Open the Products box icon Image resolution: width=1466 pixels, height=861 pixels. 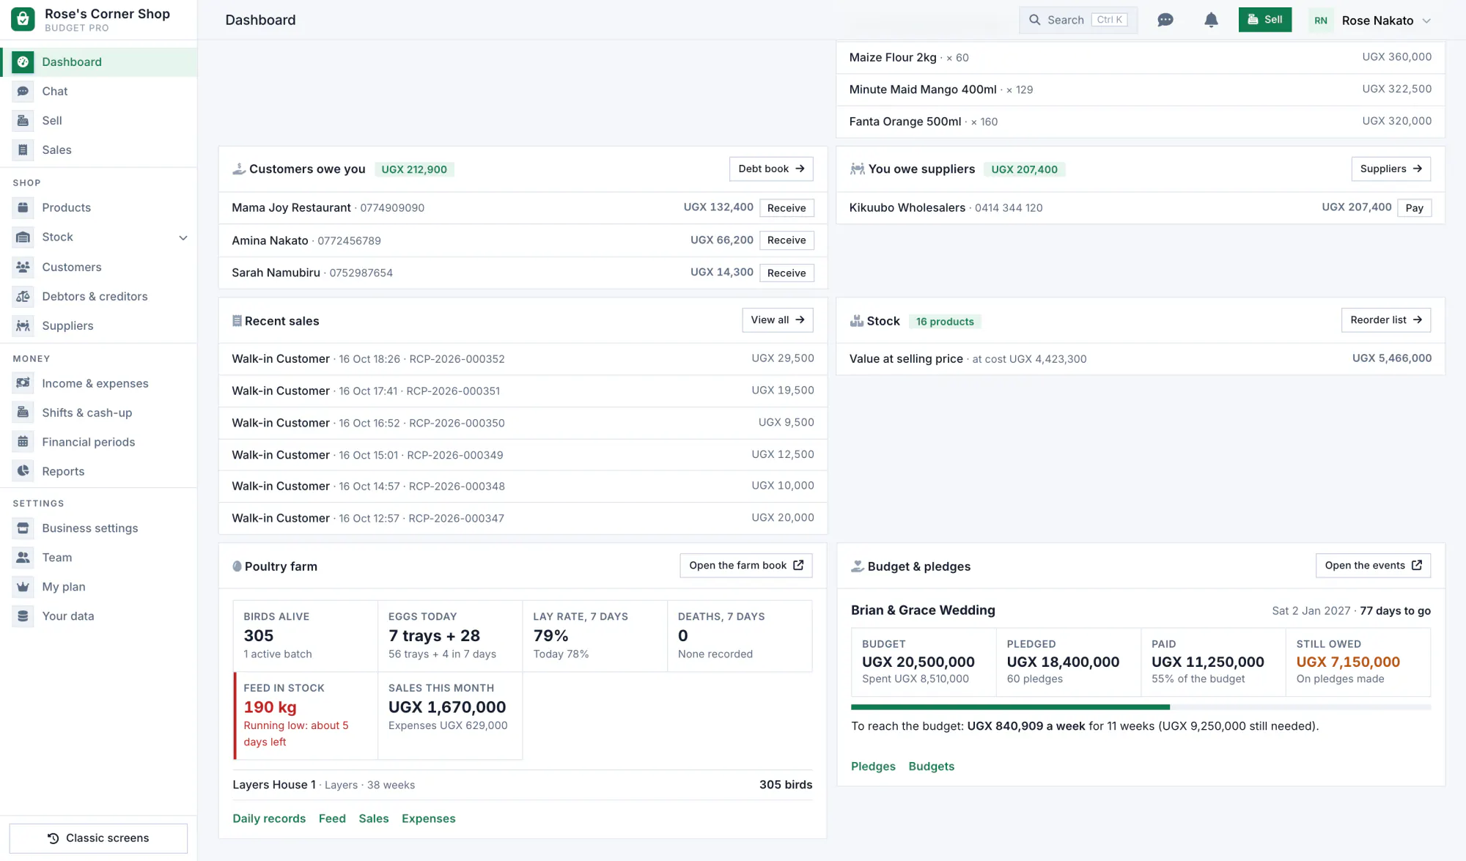pos(23,207)
